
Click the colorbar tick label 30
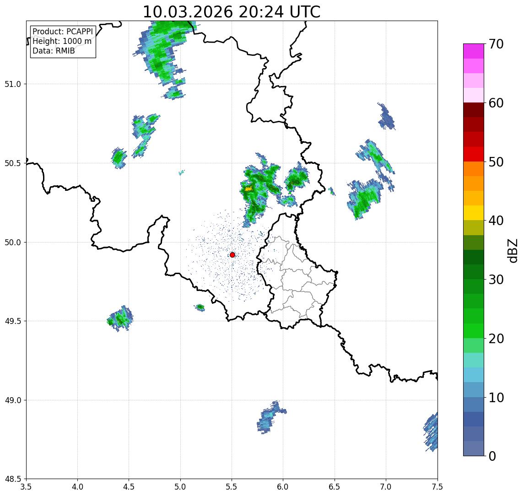(x=496, y=280)
